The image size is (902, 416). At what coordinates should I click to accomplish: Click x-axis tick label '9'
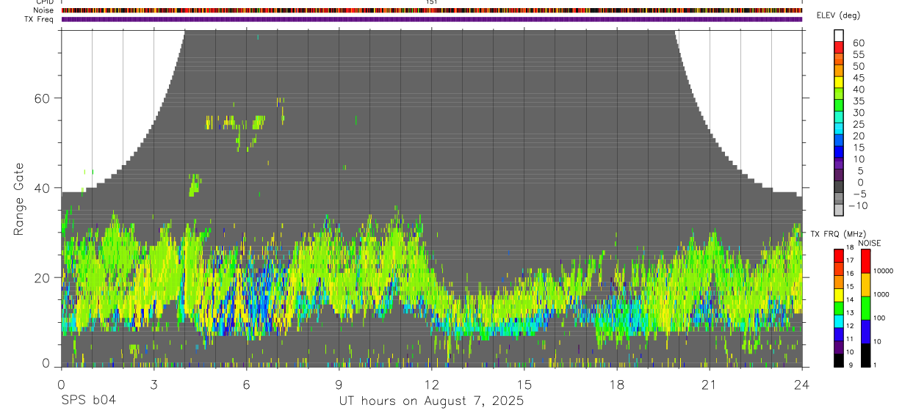pos(339,384)
